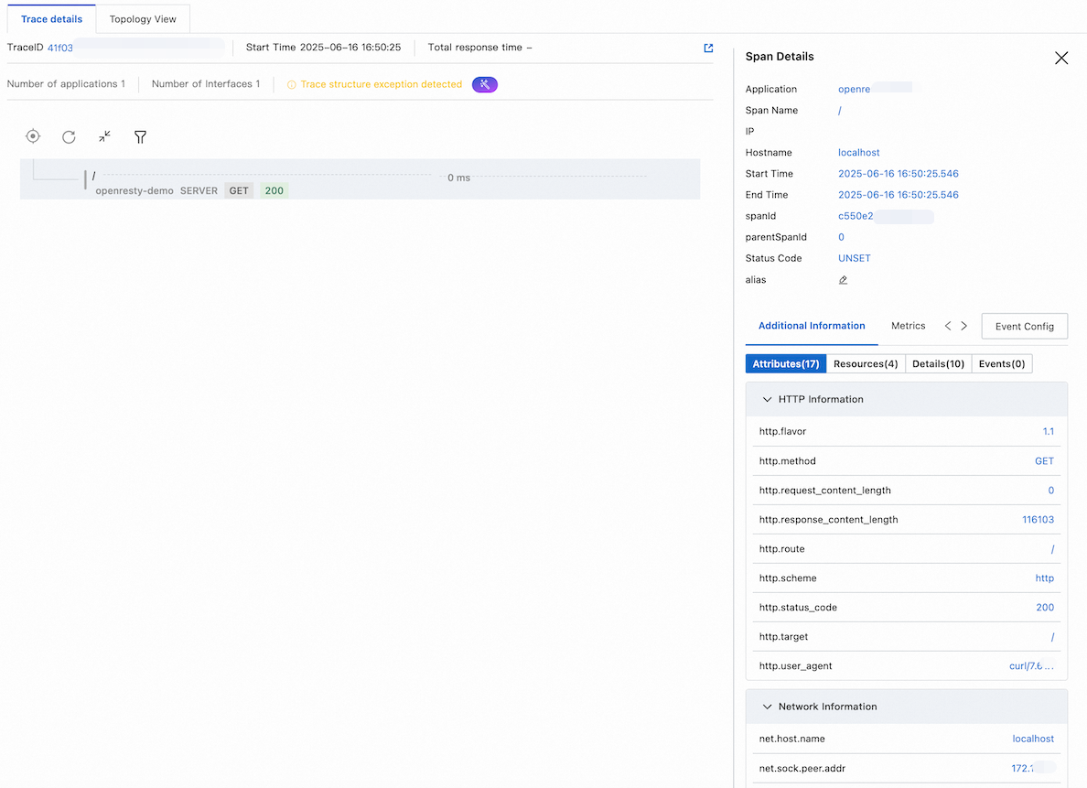The image size is (1087, 788).
Task: Open the span filter funnel
Action: click(140, 136)
